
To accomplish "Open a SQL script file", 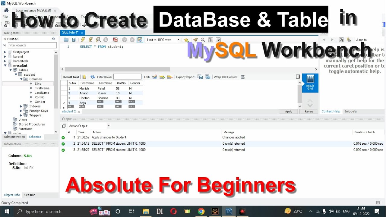I will coord(66,40).
